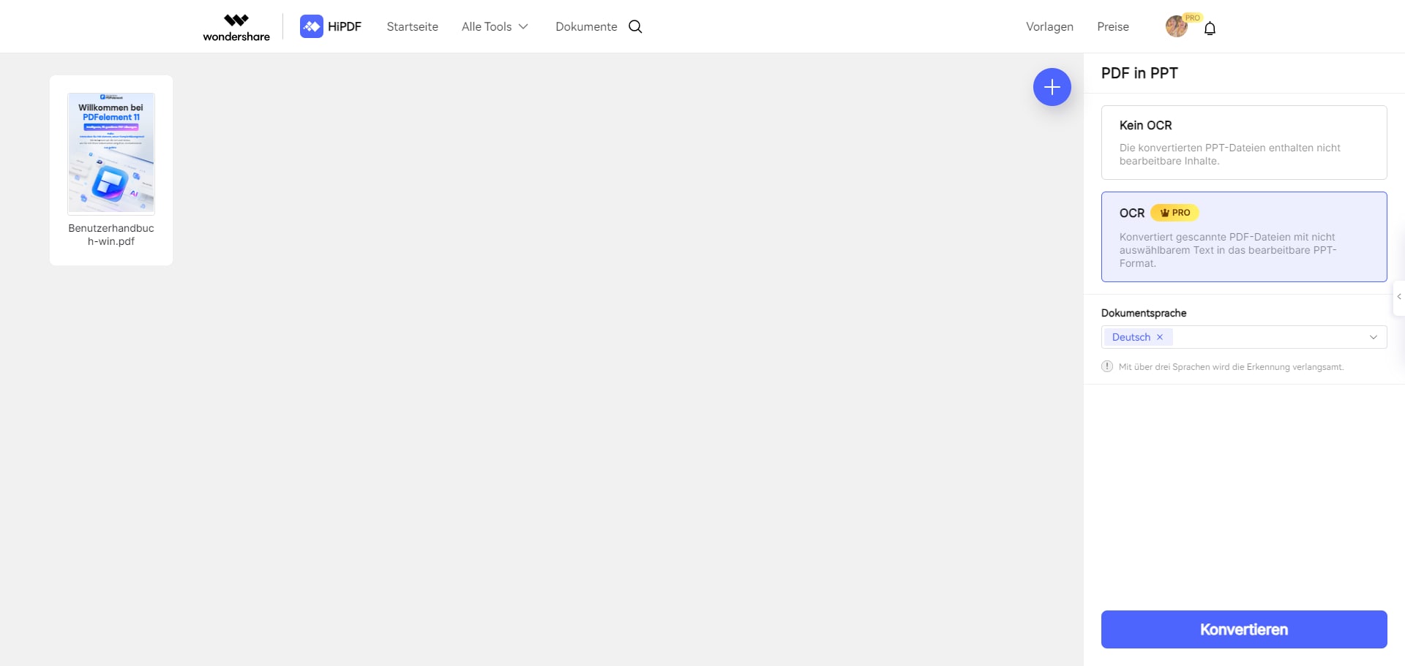Open the user profile avatar
Image resolution: width=1405 pixels, height=666 pixels.
pyautogui.click(x=1177, y=26)
